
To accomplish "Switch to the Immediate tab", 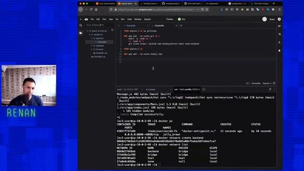I will coord(151,89).
